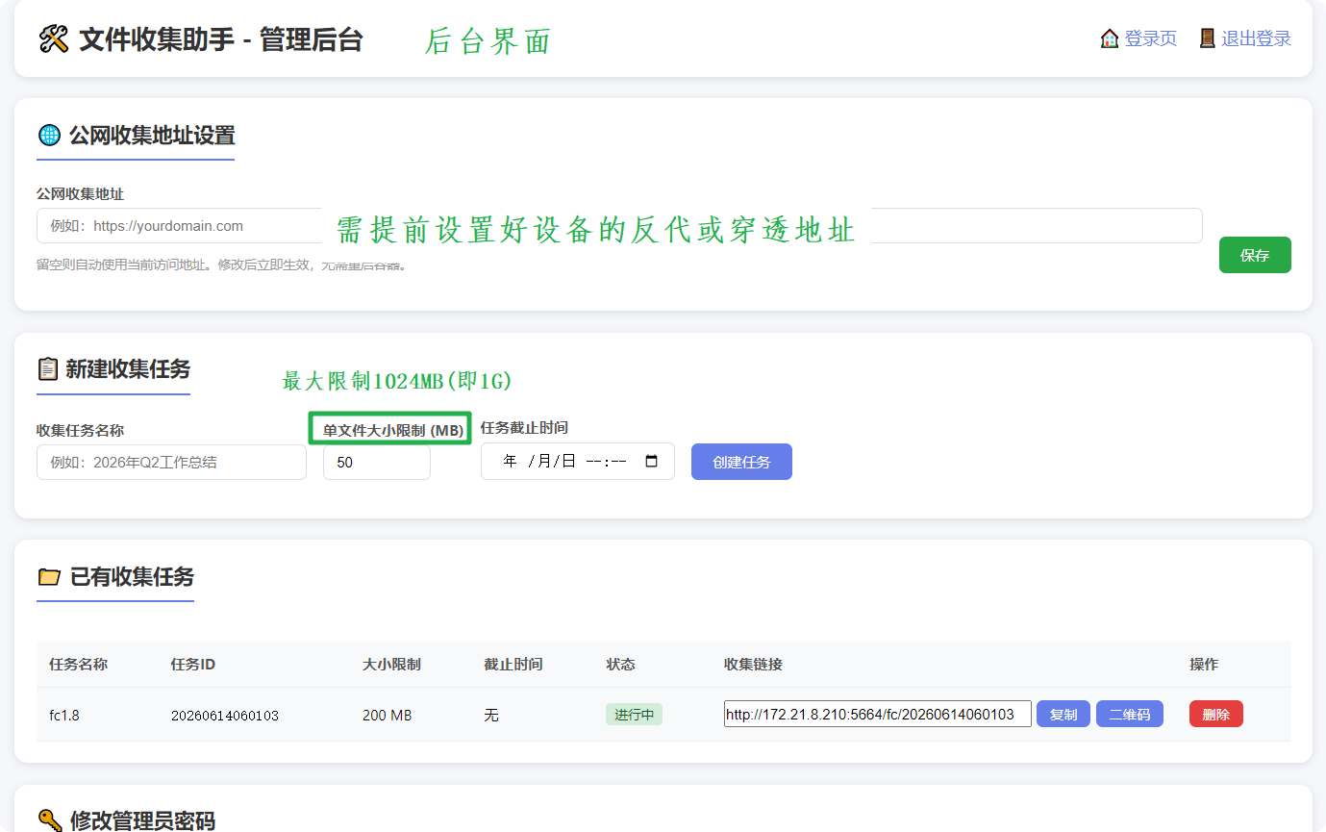
Task: Select the collection link URL text box
Action: tap(878, 714)
